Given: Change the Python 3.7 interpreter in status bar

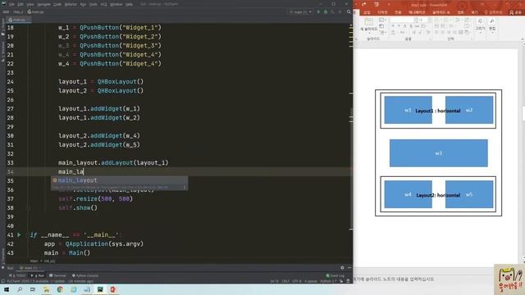Looking at the screenshot, I should tap(328, 281).
